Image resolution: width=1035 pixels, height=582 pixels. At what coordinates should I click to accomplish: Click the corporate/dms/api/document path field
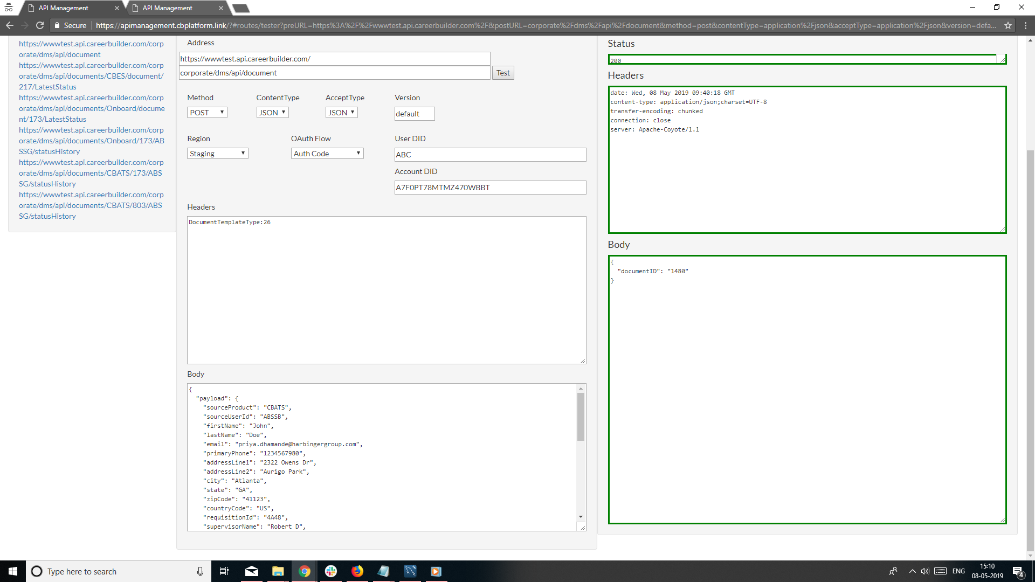(334, 73)
